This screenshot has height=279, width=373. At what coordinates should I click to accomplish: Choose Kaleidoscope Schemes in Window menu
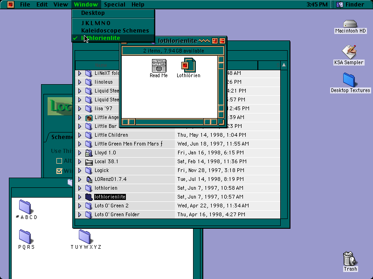click(113, 31)
